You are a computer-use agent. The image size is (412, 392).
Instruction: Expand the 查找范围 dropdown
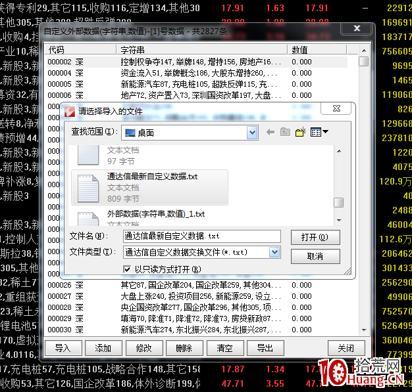pos(252,133)
